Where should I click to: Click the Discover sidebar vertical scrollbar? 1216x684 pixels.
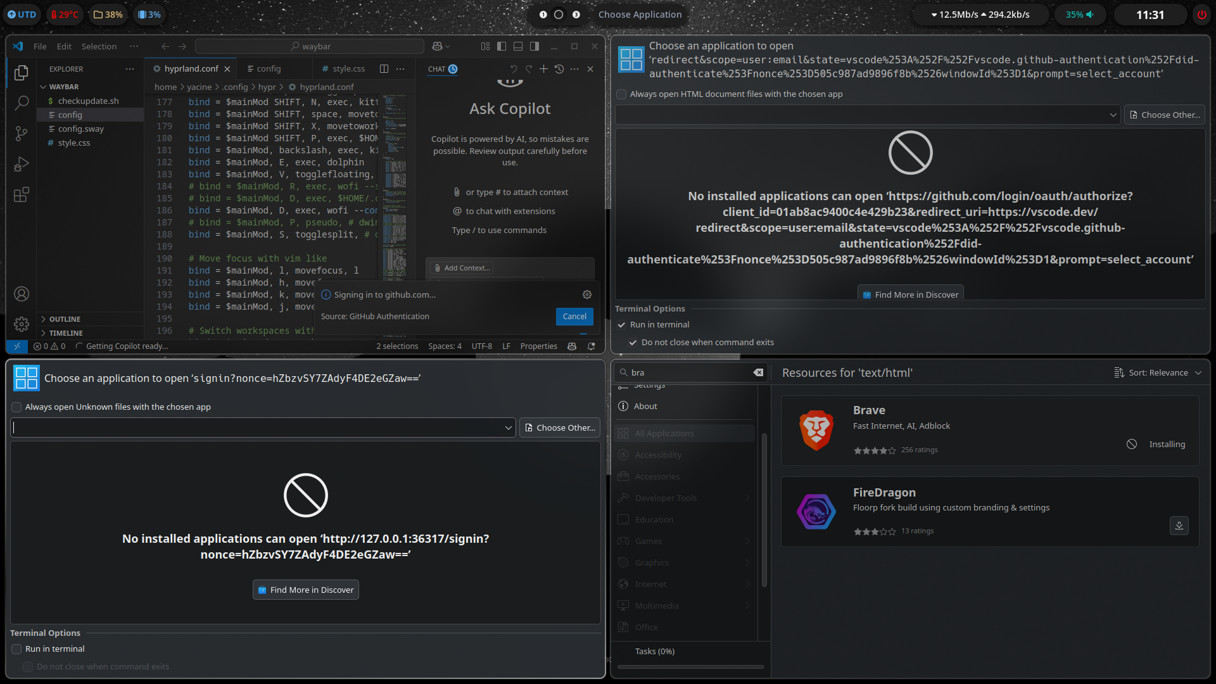[764, 510]
